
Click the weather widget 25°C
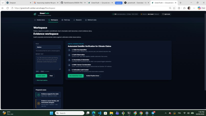tap(8, 113)
